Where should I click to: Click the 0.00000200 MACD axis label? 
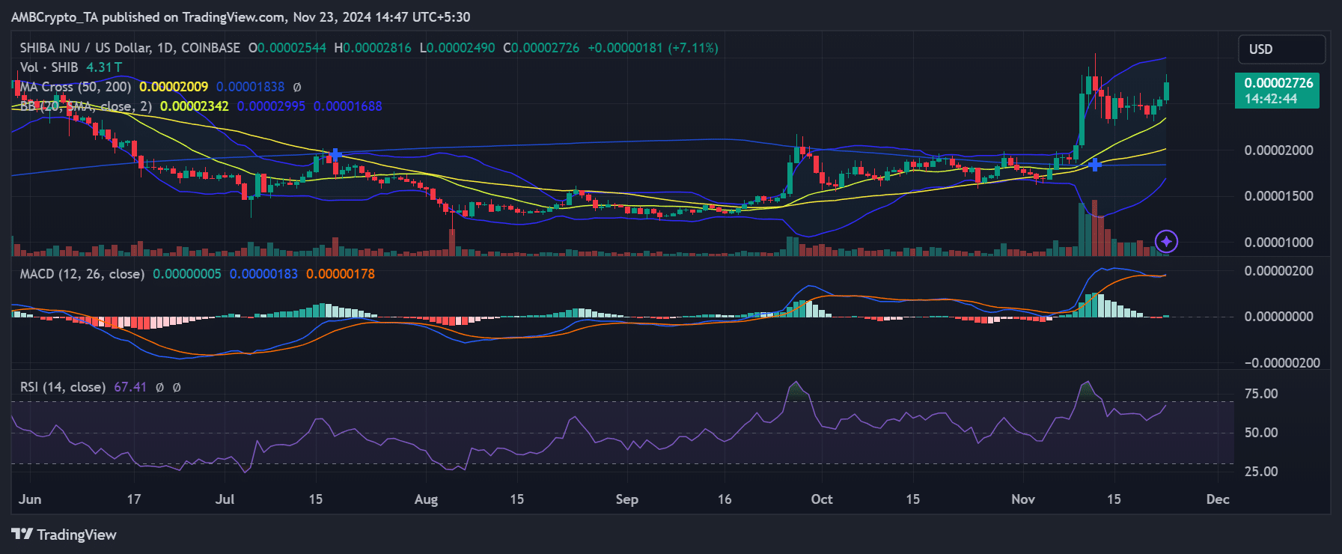coord(1278,271)
